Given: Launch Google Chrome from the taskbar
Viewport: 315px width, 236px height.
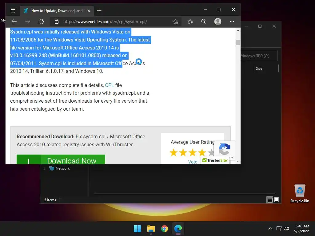Looking at the screenshot, I should (x=165, y=229).
